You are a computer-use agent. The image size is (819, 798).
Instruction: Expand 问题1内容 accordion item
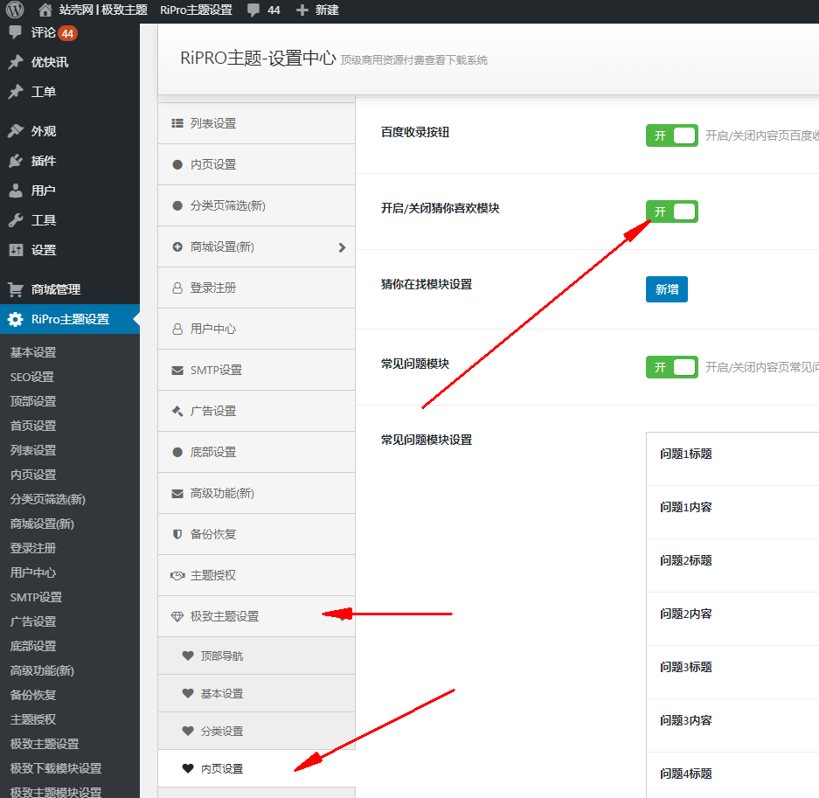click(x=732, y=512)
